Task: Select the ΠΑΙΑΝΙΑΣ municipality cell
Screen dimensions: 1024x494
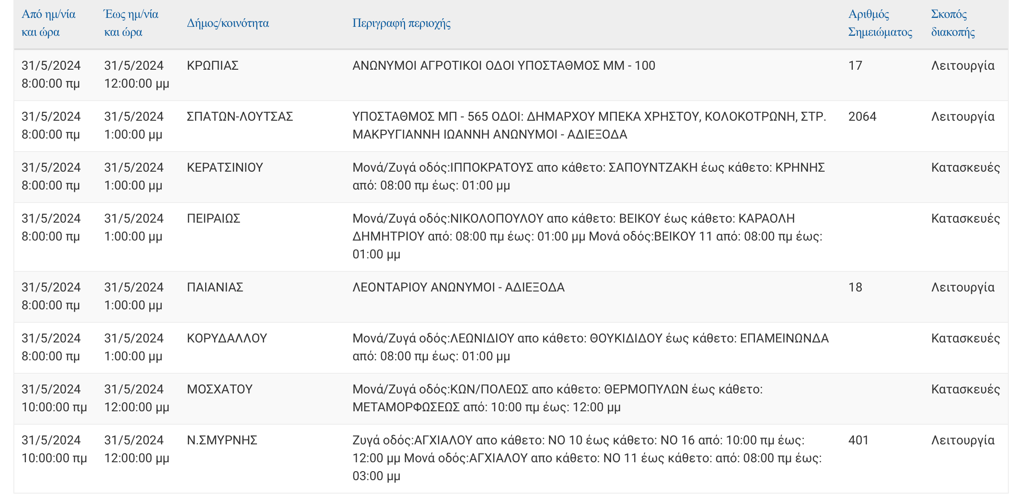Action: pyautogui.click(x=215, y=287)
